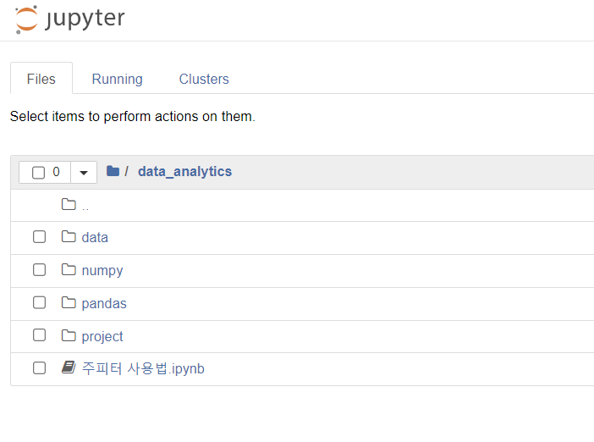Open the numpy folder
Image resolution: width=594 pixels, height=442 pixels.
pos(102,271)
